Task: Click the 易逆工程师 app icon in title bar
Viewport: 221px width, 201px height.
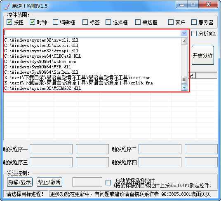Action: pos(7,6)
